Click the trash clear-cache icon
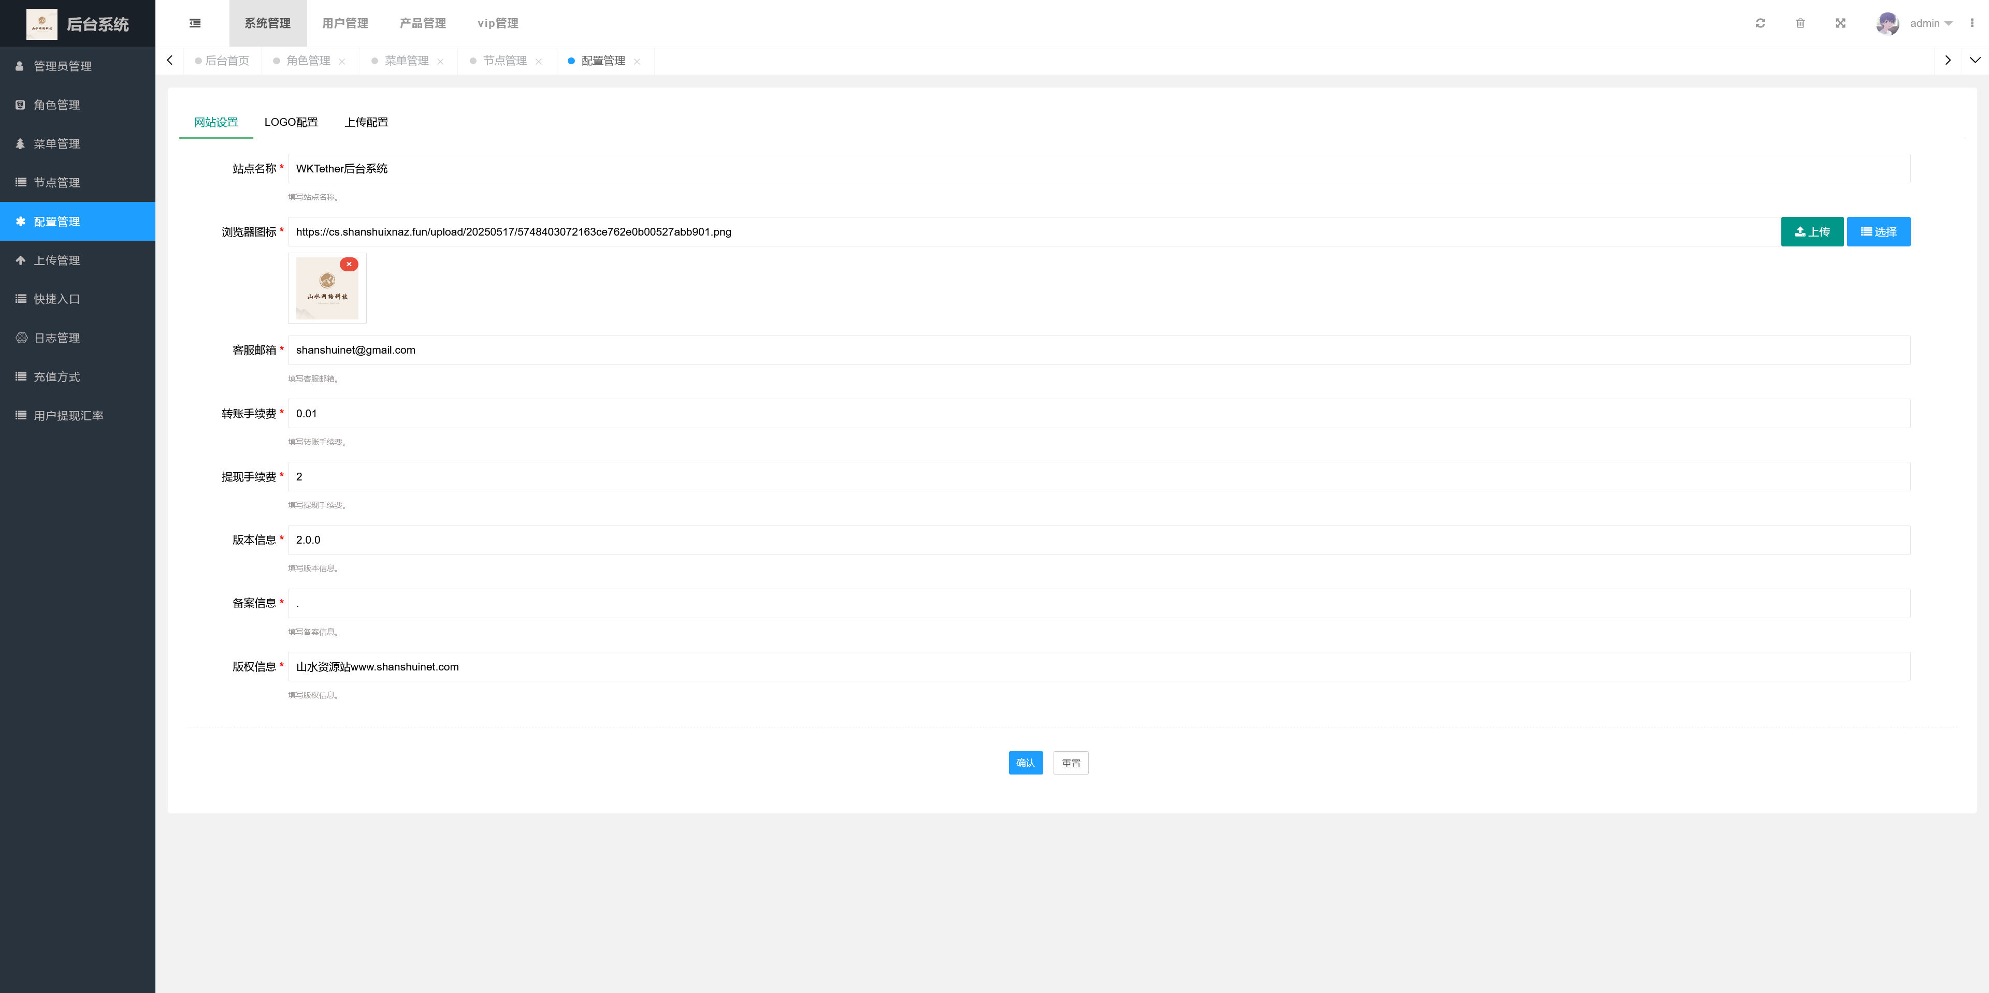The height and width of the screenshot is (993, 1989). click(1800, 23)
